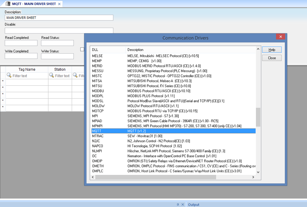Select the MPI driver row

(173, 116)
